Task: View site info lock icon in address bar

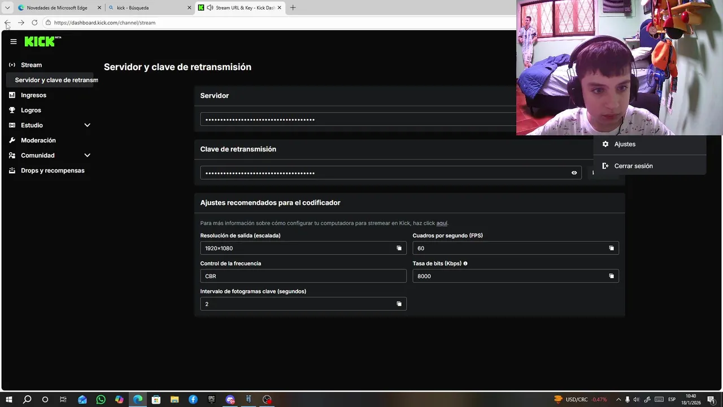Action: (49, 23)
